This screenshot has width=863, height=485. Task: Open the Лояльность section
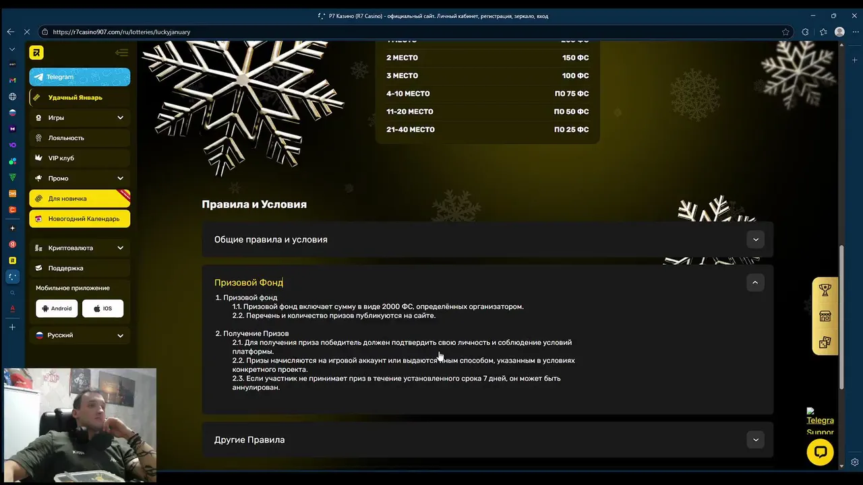[x=80, y=138]
